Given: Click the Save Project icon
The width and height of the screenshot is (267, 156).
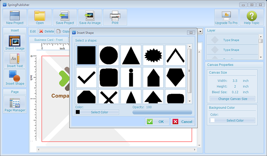Looking at the screenshot, I should pyautogui.click(x=65, y=17).
